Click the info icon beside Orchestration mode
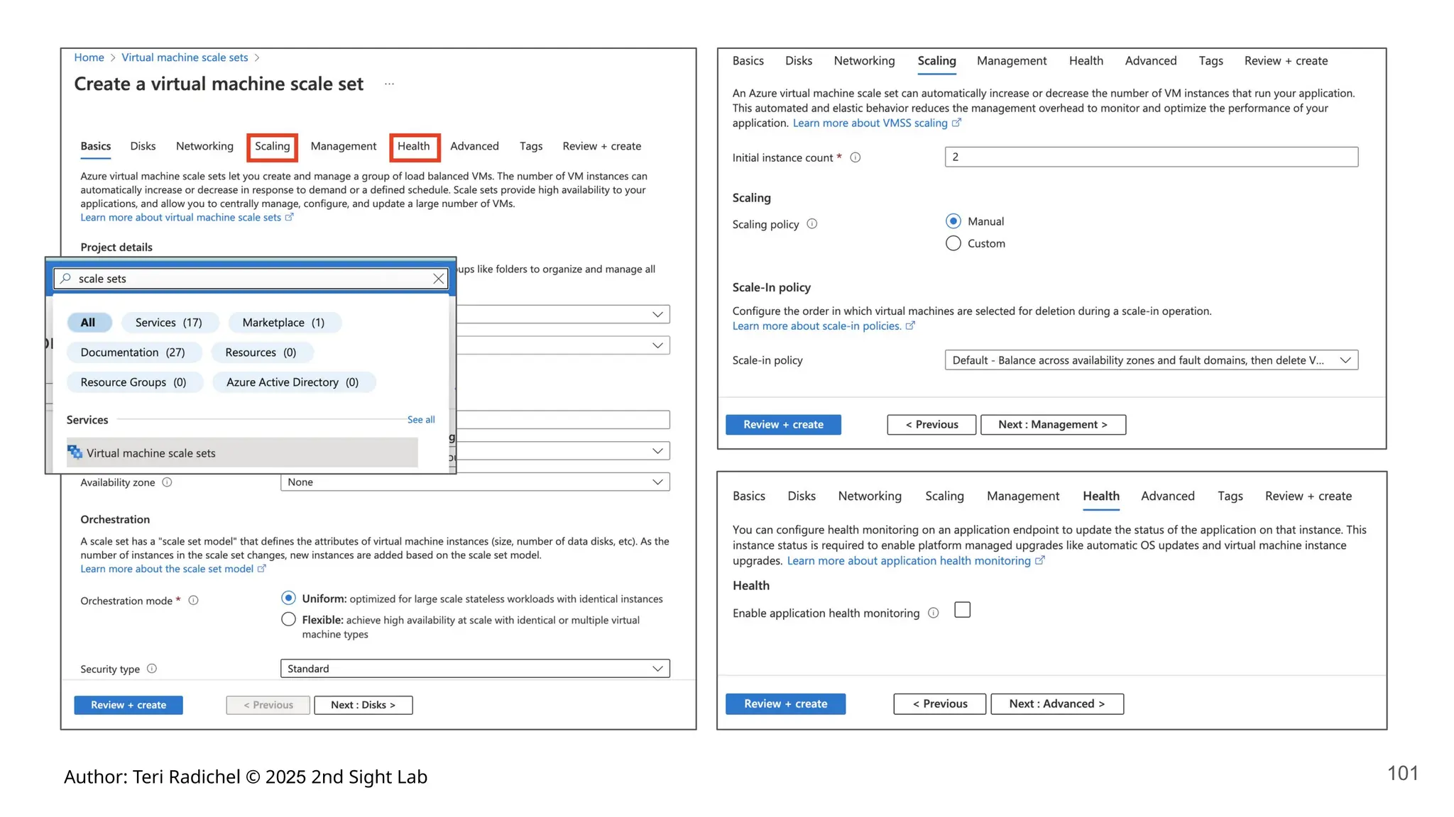The height and width of the screenshot is (817, 1454). click(x=193, y=601)
